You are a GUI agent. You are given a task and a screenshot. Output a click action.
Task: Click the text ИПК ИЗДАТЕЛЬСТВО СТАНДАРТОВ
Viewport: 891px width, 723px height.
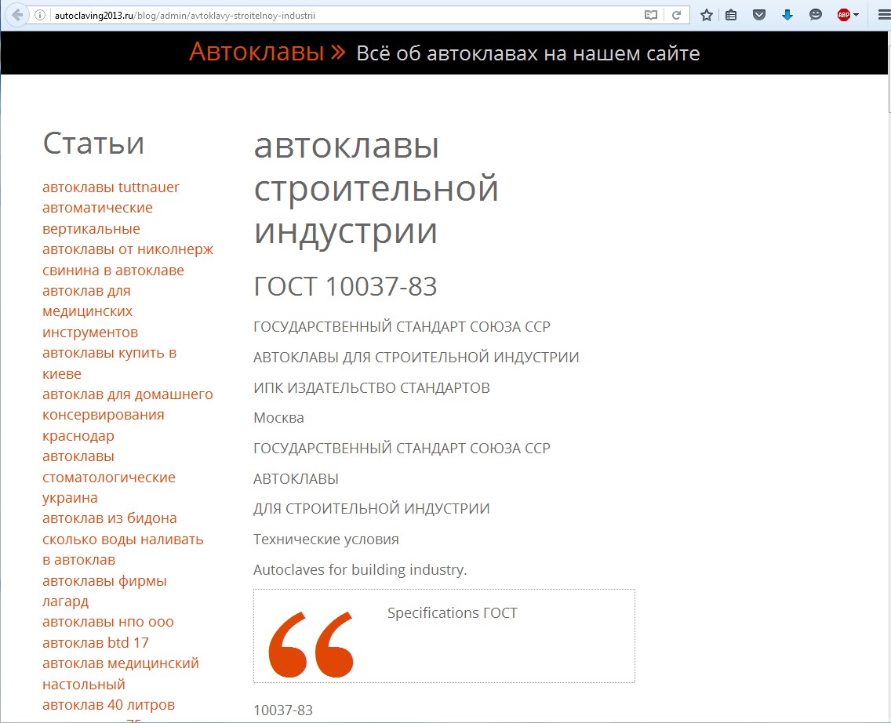(x=372, y=388)
